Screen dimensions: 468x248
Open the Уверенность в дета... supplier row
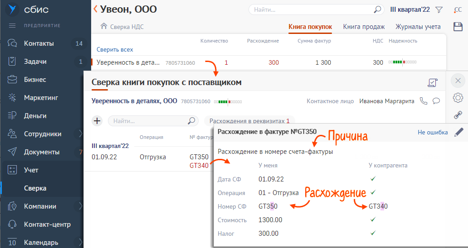[268, 62]
